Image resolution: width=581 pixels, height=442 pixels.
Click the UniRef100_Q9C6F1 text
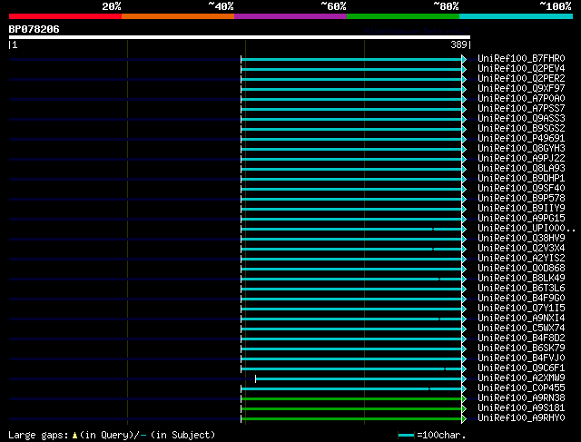coord(521,368)
